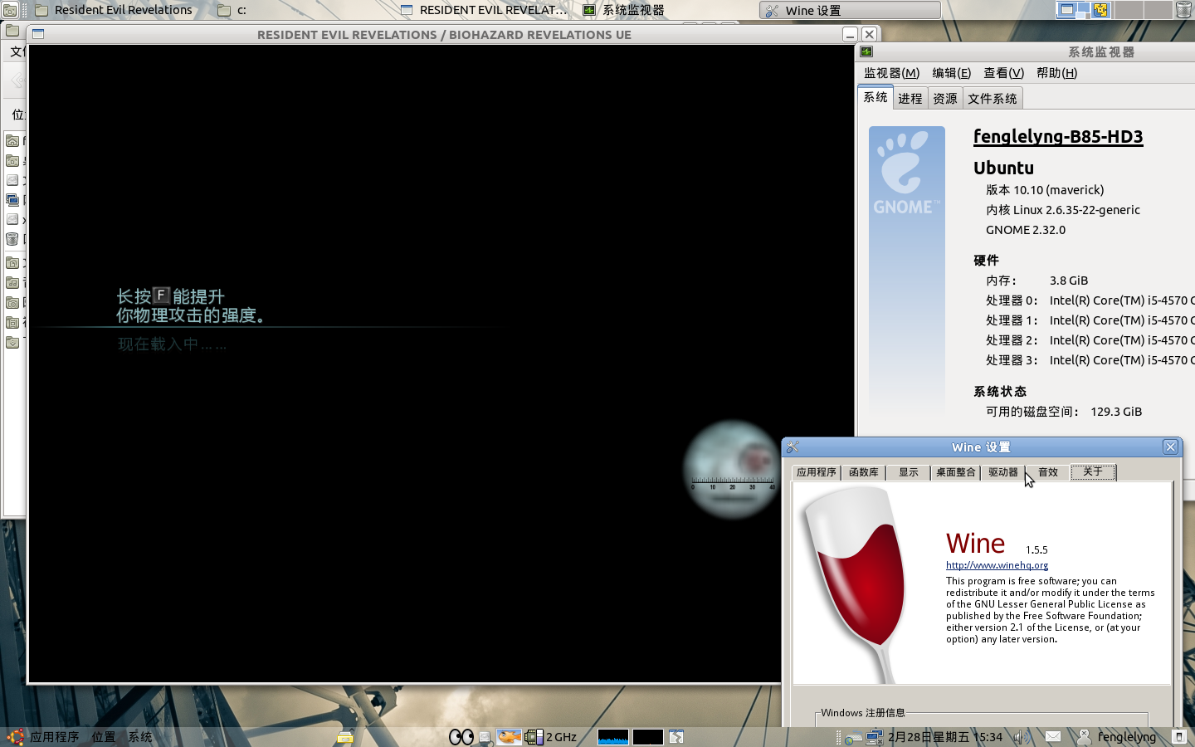Open Desktop folder icon in file manager sidebar

pyautogui.click(x=12, y=160)
